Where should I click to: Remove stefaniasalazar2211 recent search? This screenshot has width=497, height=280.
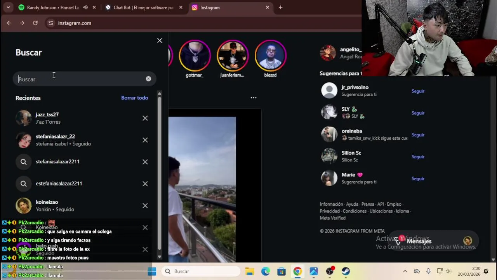pyautogui.click(x=145, y=162)
